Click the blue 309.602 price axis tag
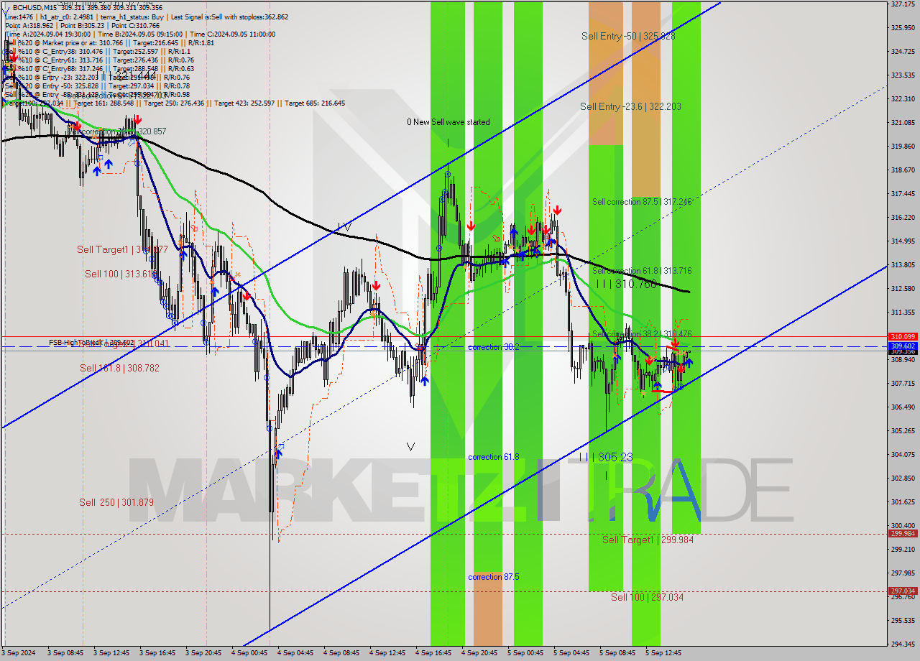This screenshot has width=920, height=661. [903, 346]
